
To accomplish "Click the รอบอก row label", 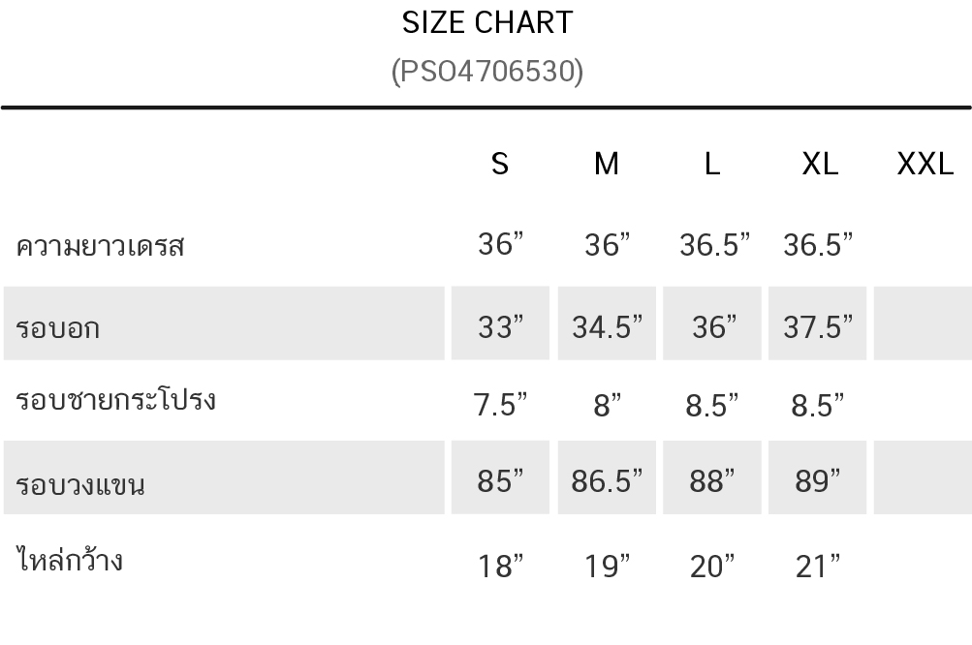I will [x=57, y=328].
